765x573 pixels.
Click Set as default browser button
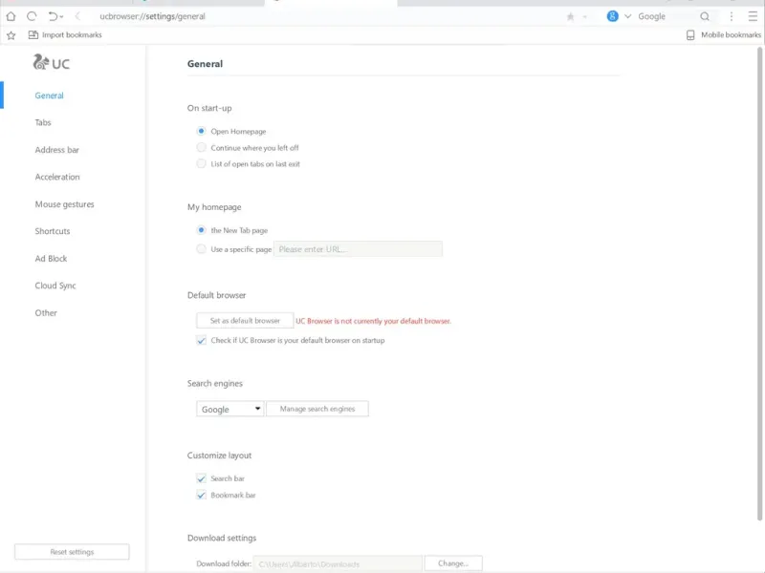pos(245,321)
